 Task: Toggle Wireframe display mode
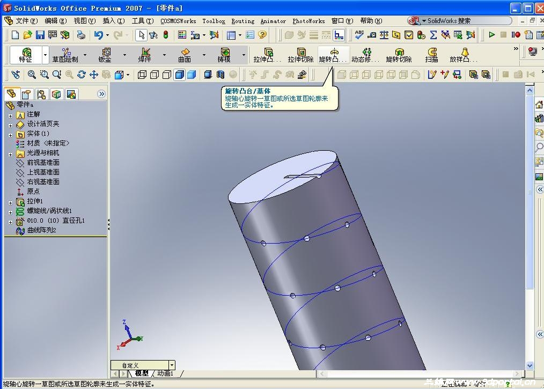[x=142, y=74]
